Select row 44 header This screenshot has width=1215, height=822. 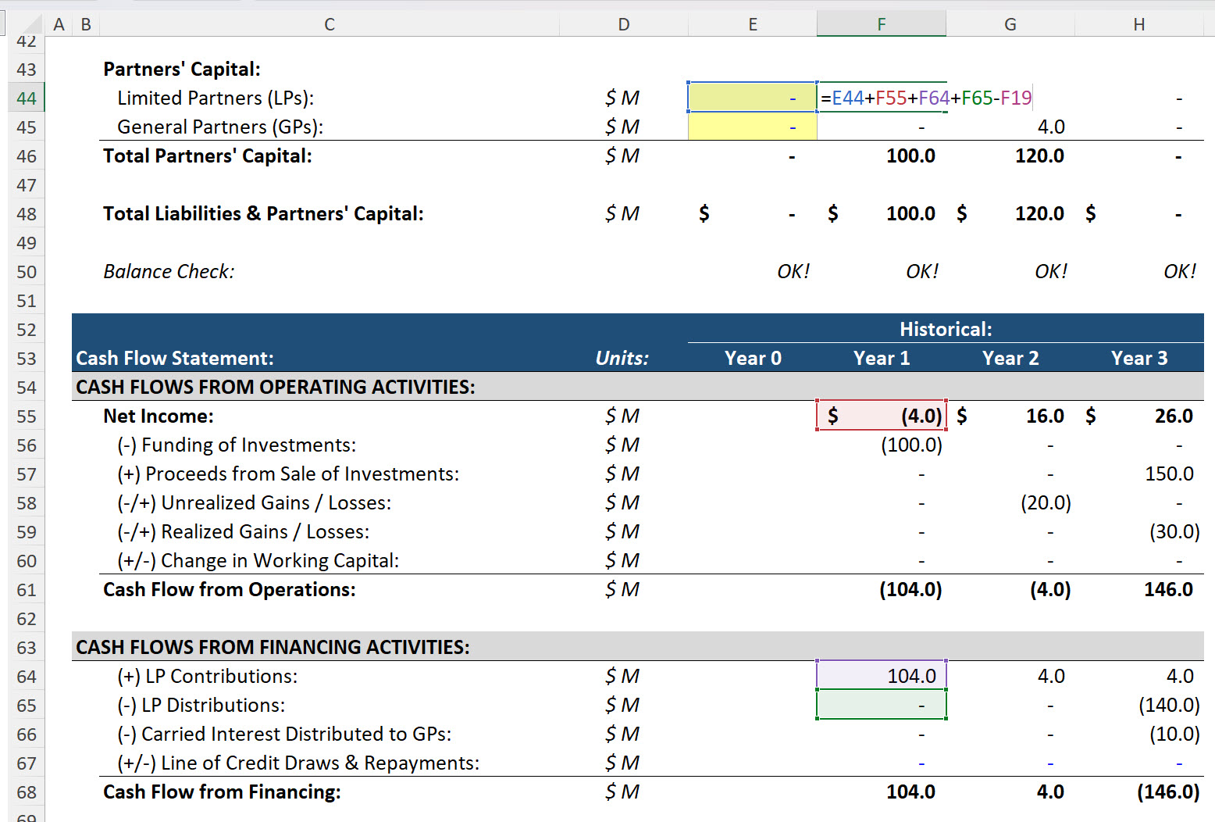(x=26, y=98)
